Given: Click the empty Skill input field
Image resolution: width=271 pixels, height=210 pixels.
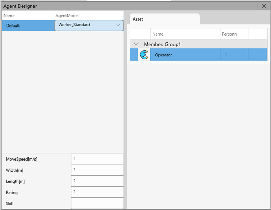Looking at the screenshot, I should pos(97,203).
